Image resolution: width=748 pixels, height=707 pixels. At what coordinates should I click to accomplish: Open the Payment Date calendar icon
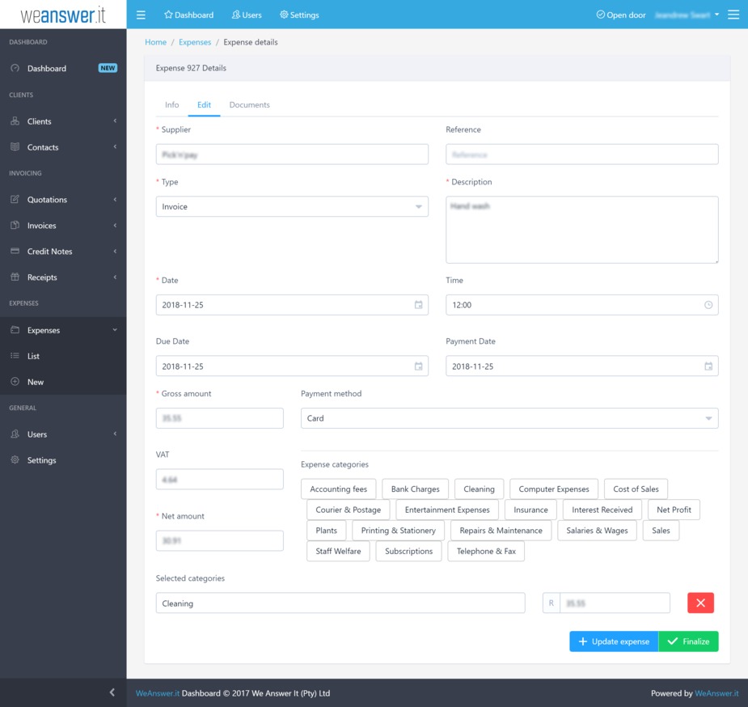pos(708,366)
